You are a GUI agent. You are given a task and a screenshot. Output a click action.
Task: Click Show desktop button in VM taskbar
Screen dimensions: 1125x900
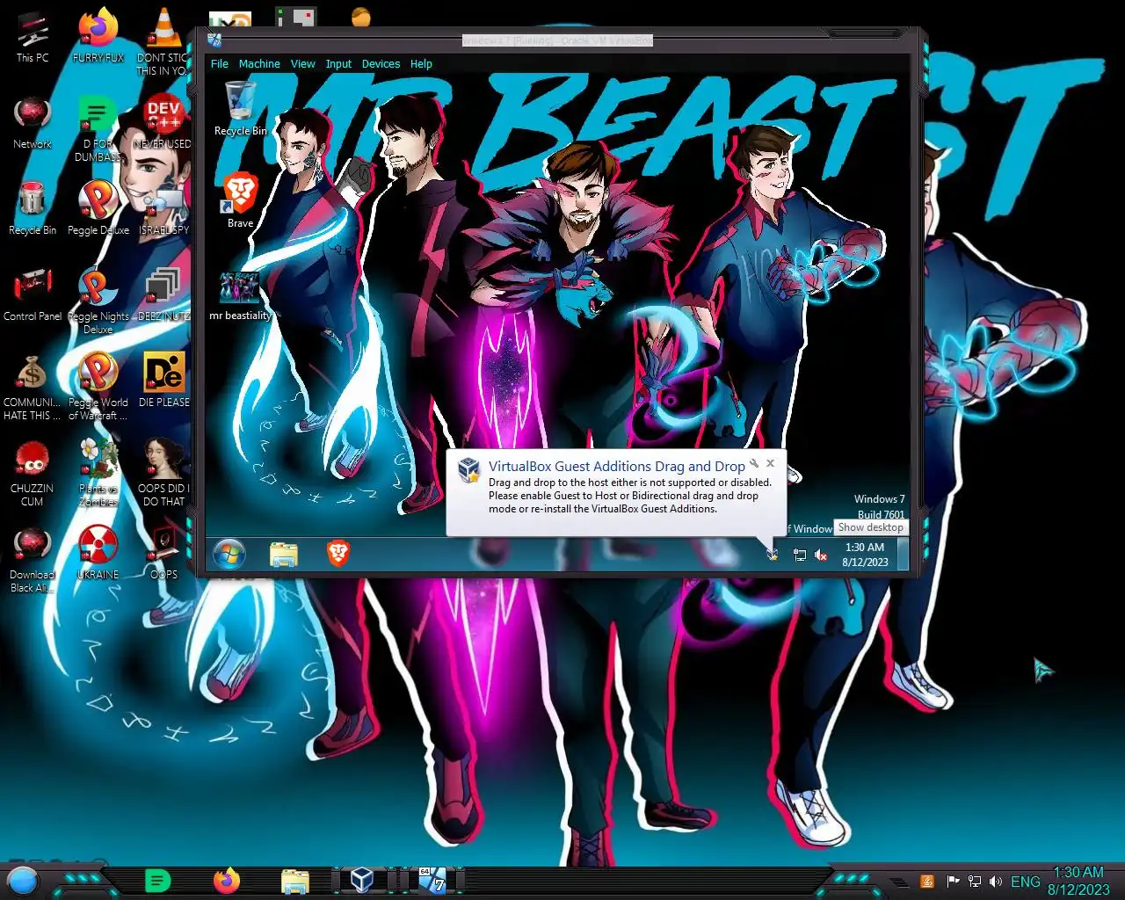[x=904, y=555]
